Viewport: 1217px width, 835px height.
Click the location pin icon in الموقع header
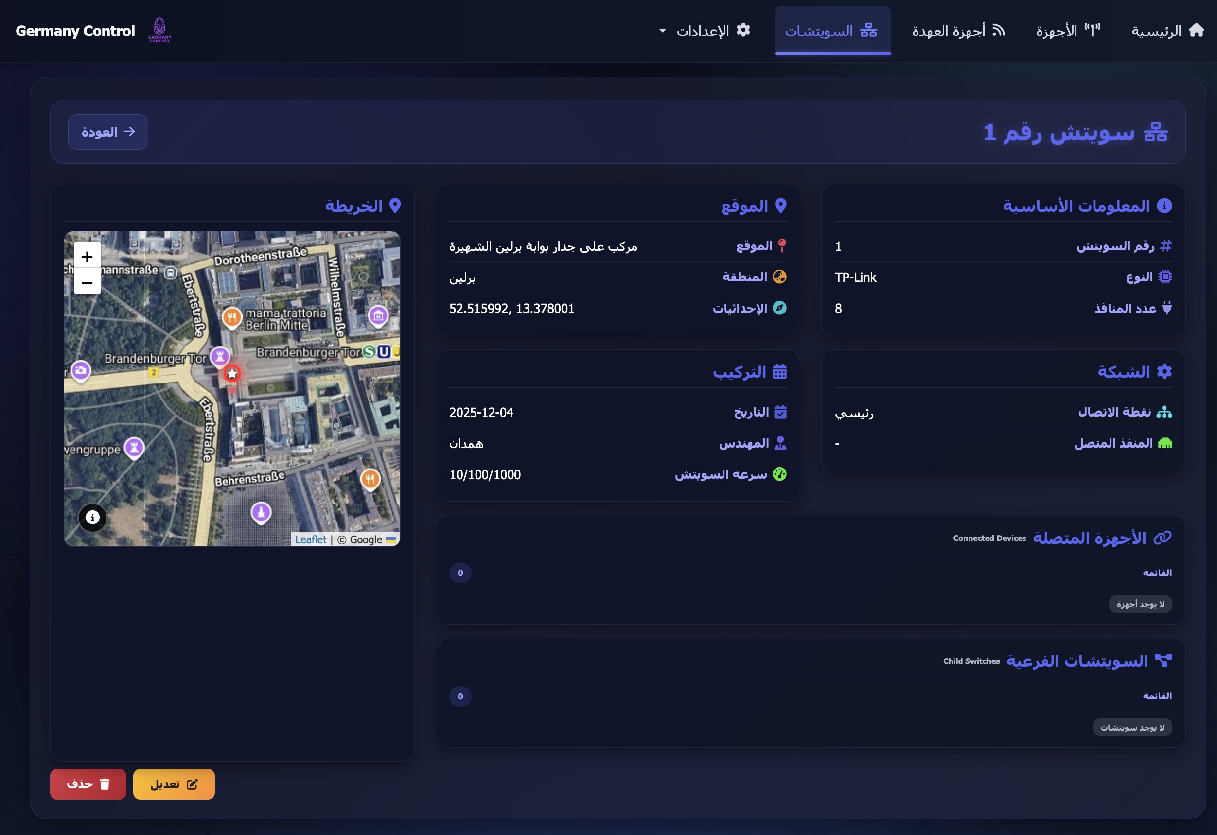781,206
